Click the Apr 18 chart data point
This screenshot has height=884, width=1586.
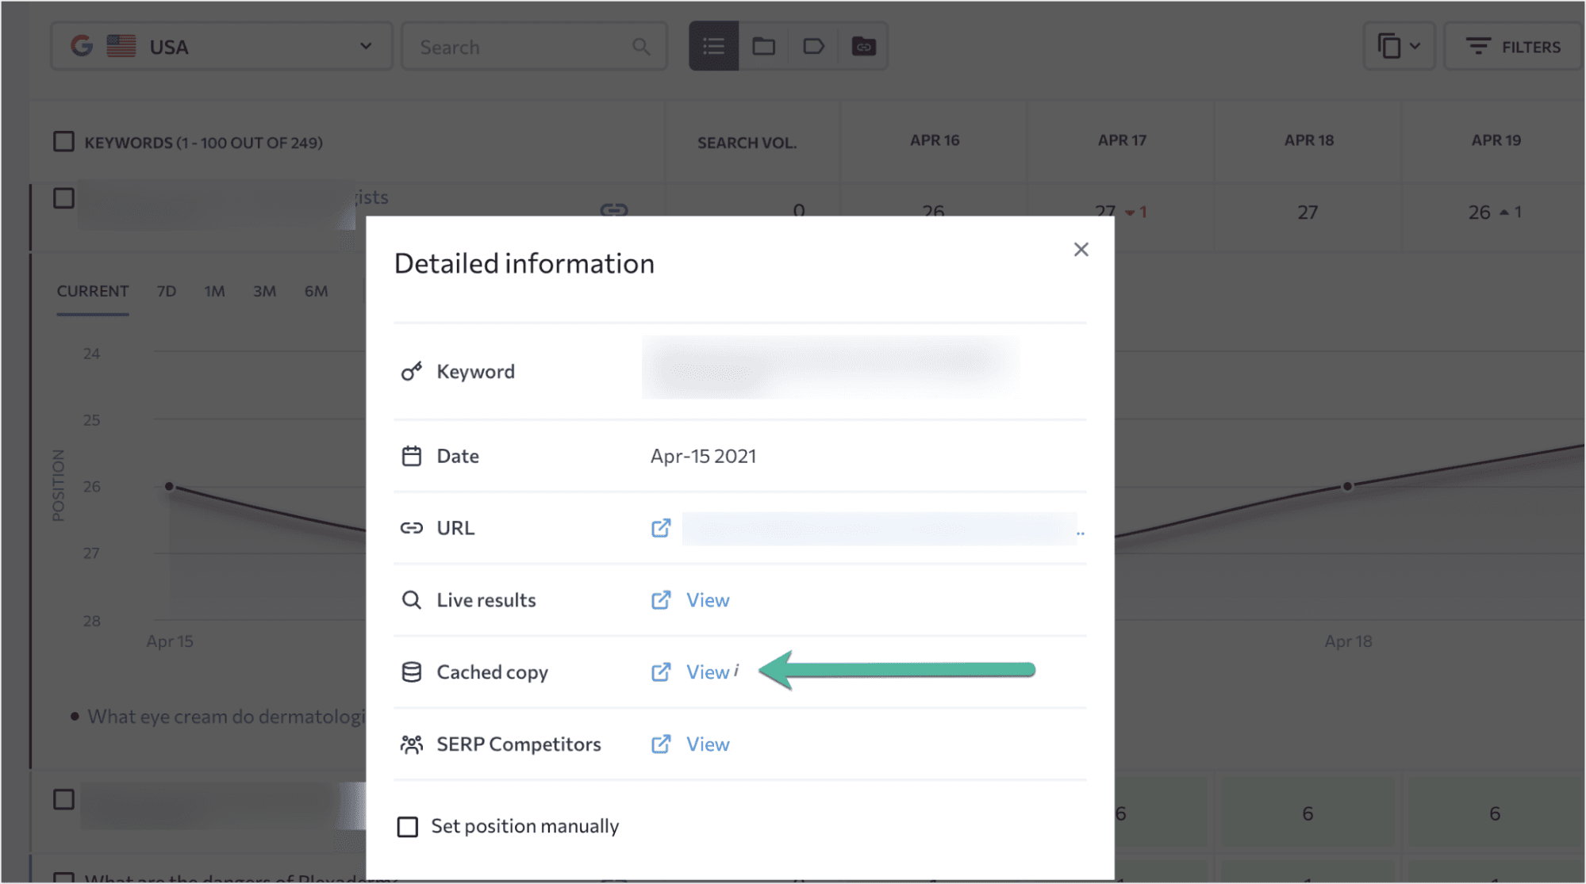tap(1347, 486)
